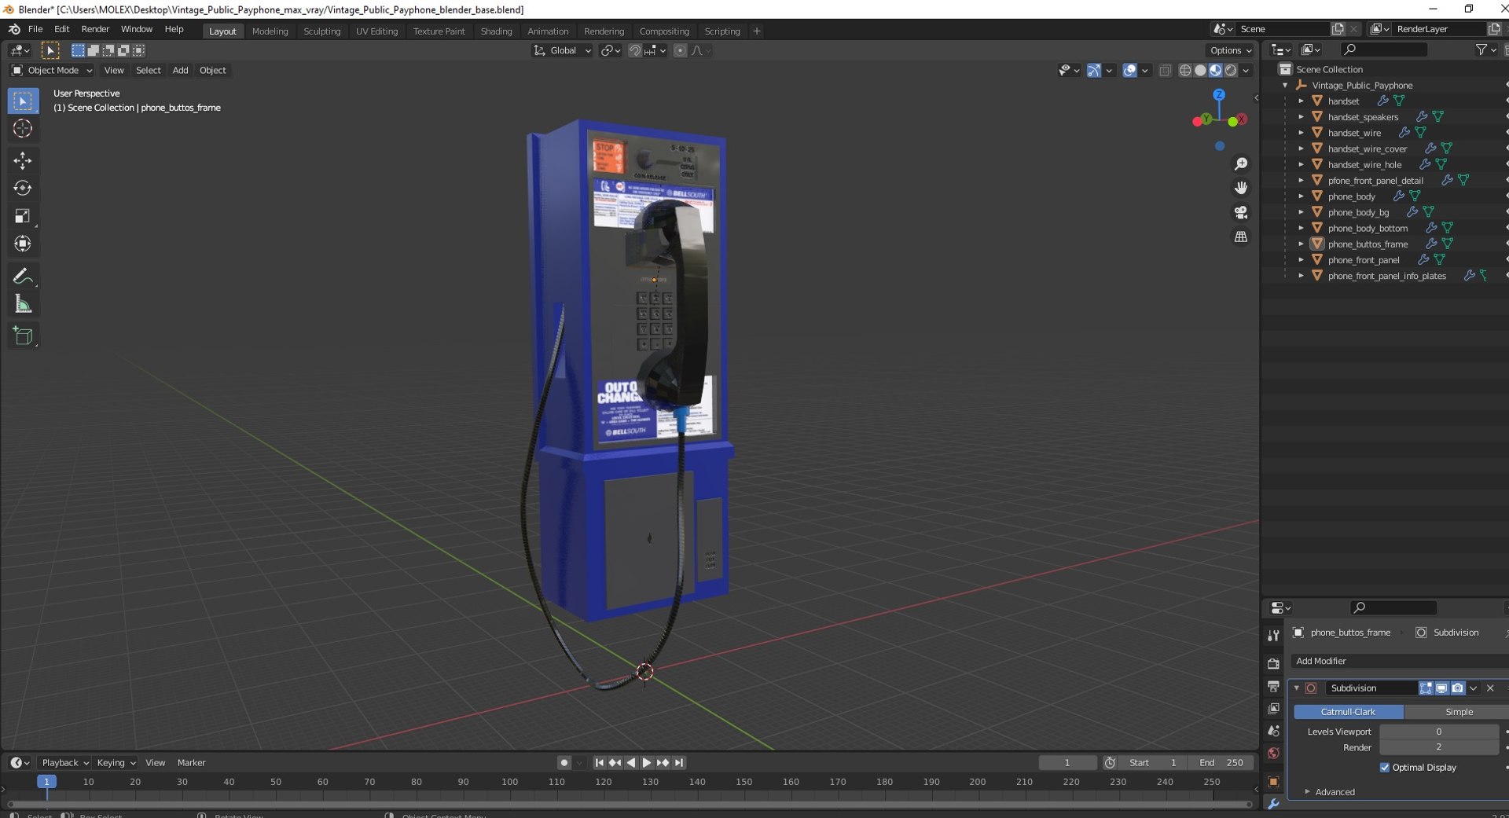Collapse the Subdivision modifier panel
Screen dimensions: 1509x818
[x=1297, y=688]
